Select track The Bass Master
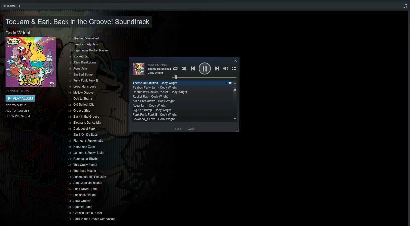The width and height of the screenshot is (410, 226). click(85, 171)
